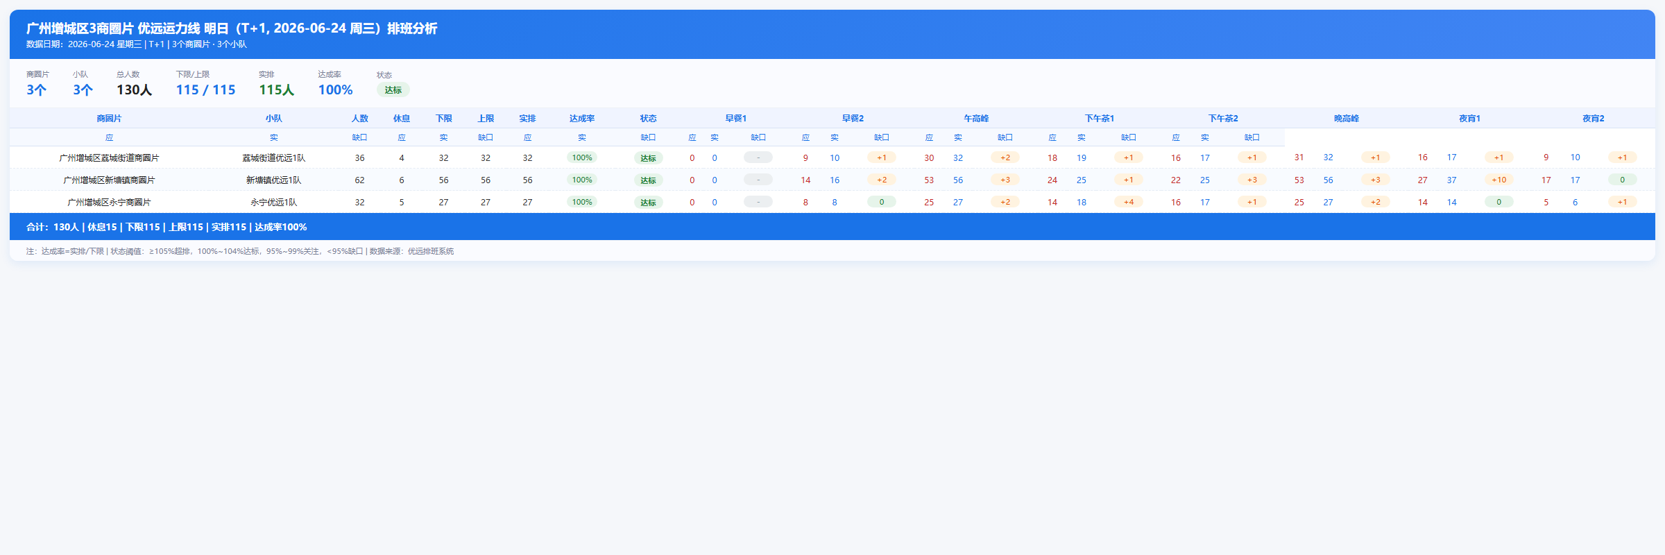Click the 下午茶1 column header

1100,119
